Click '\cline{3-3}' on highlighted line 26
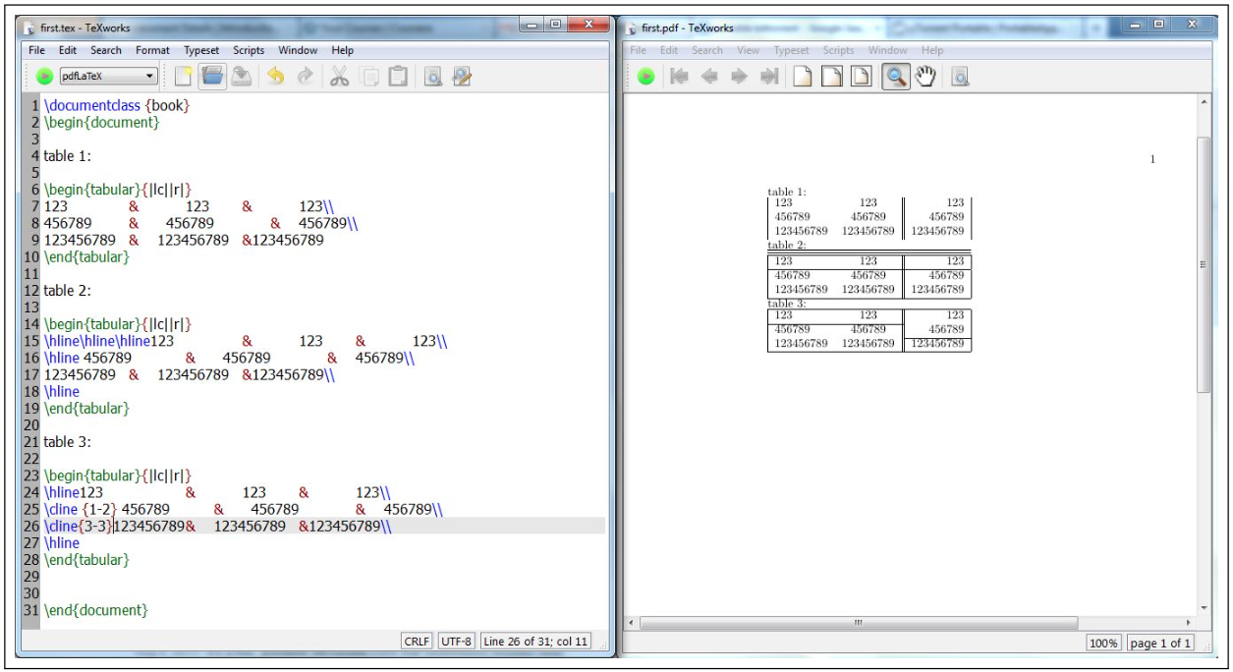The width and height of the screenshot is (1233, 672). 78,527
